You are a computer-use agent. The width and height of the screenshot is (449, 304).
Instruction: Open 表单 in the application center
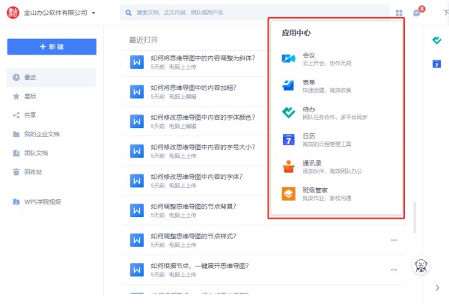(337, 86)
